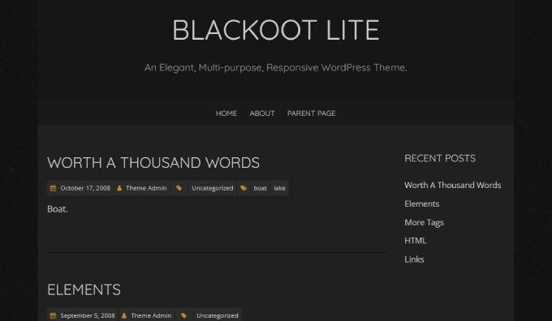The image size is (552, 321).
Task: Open Links in Recent Posts
Action: [x=414, y=259]
